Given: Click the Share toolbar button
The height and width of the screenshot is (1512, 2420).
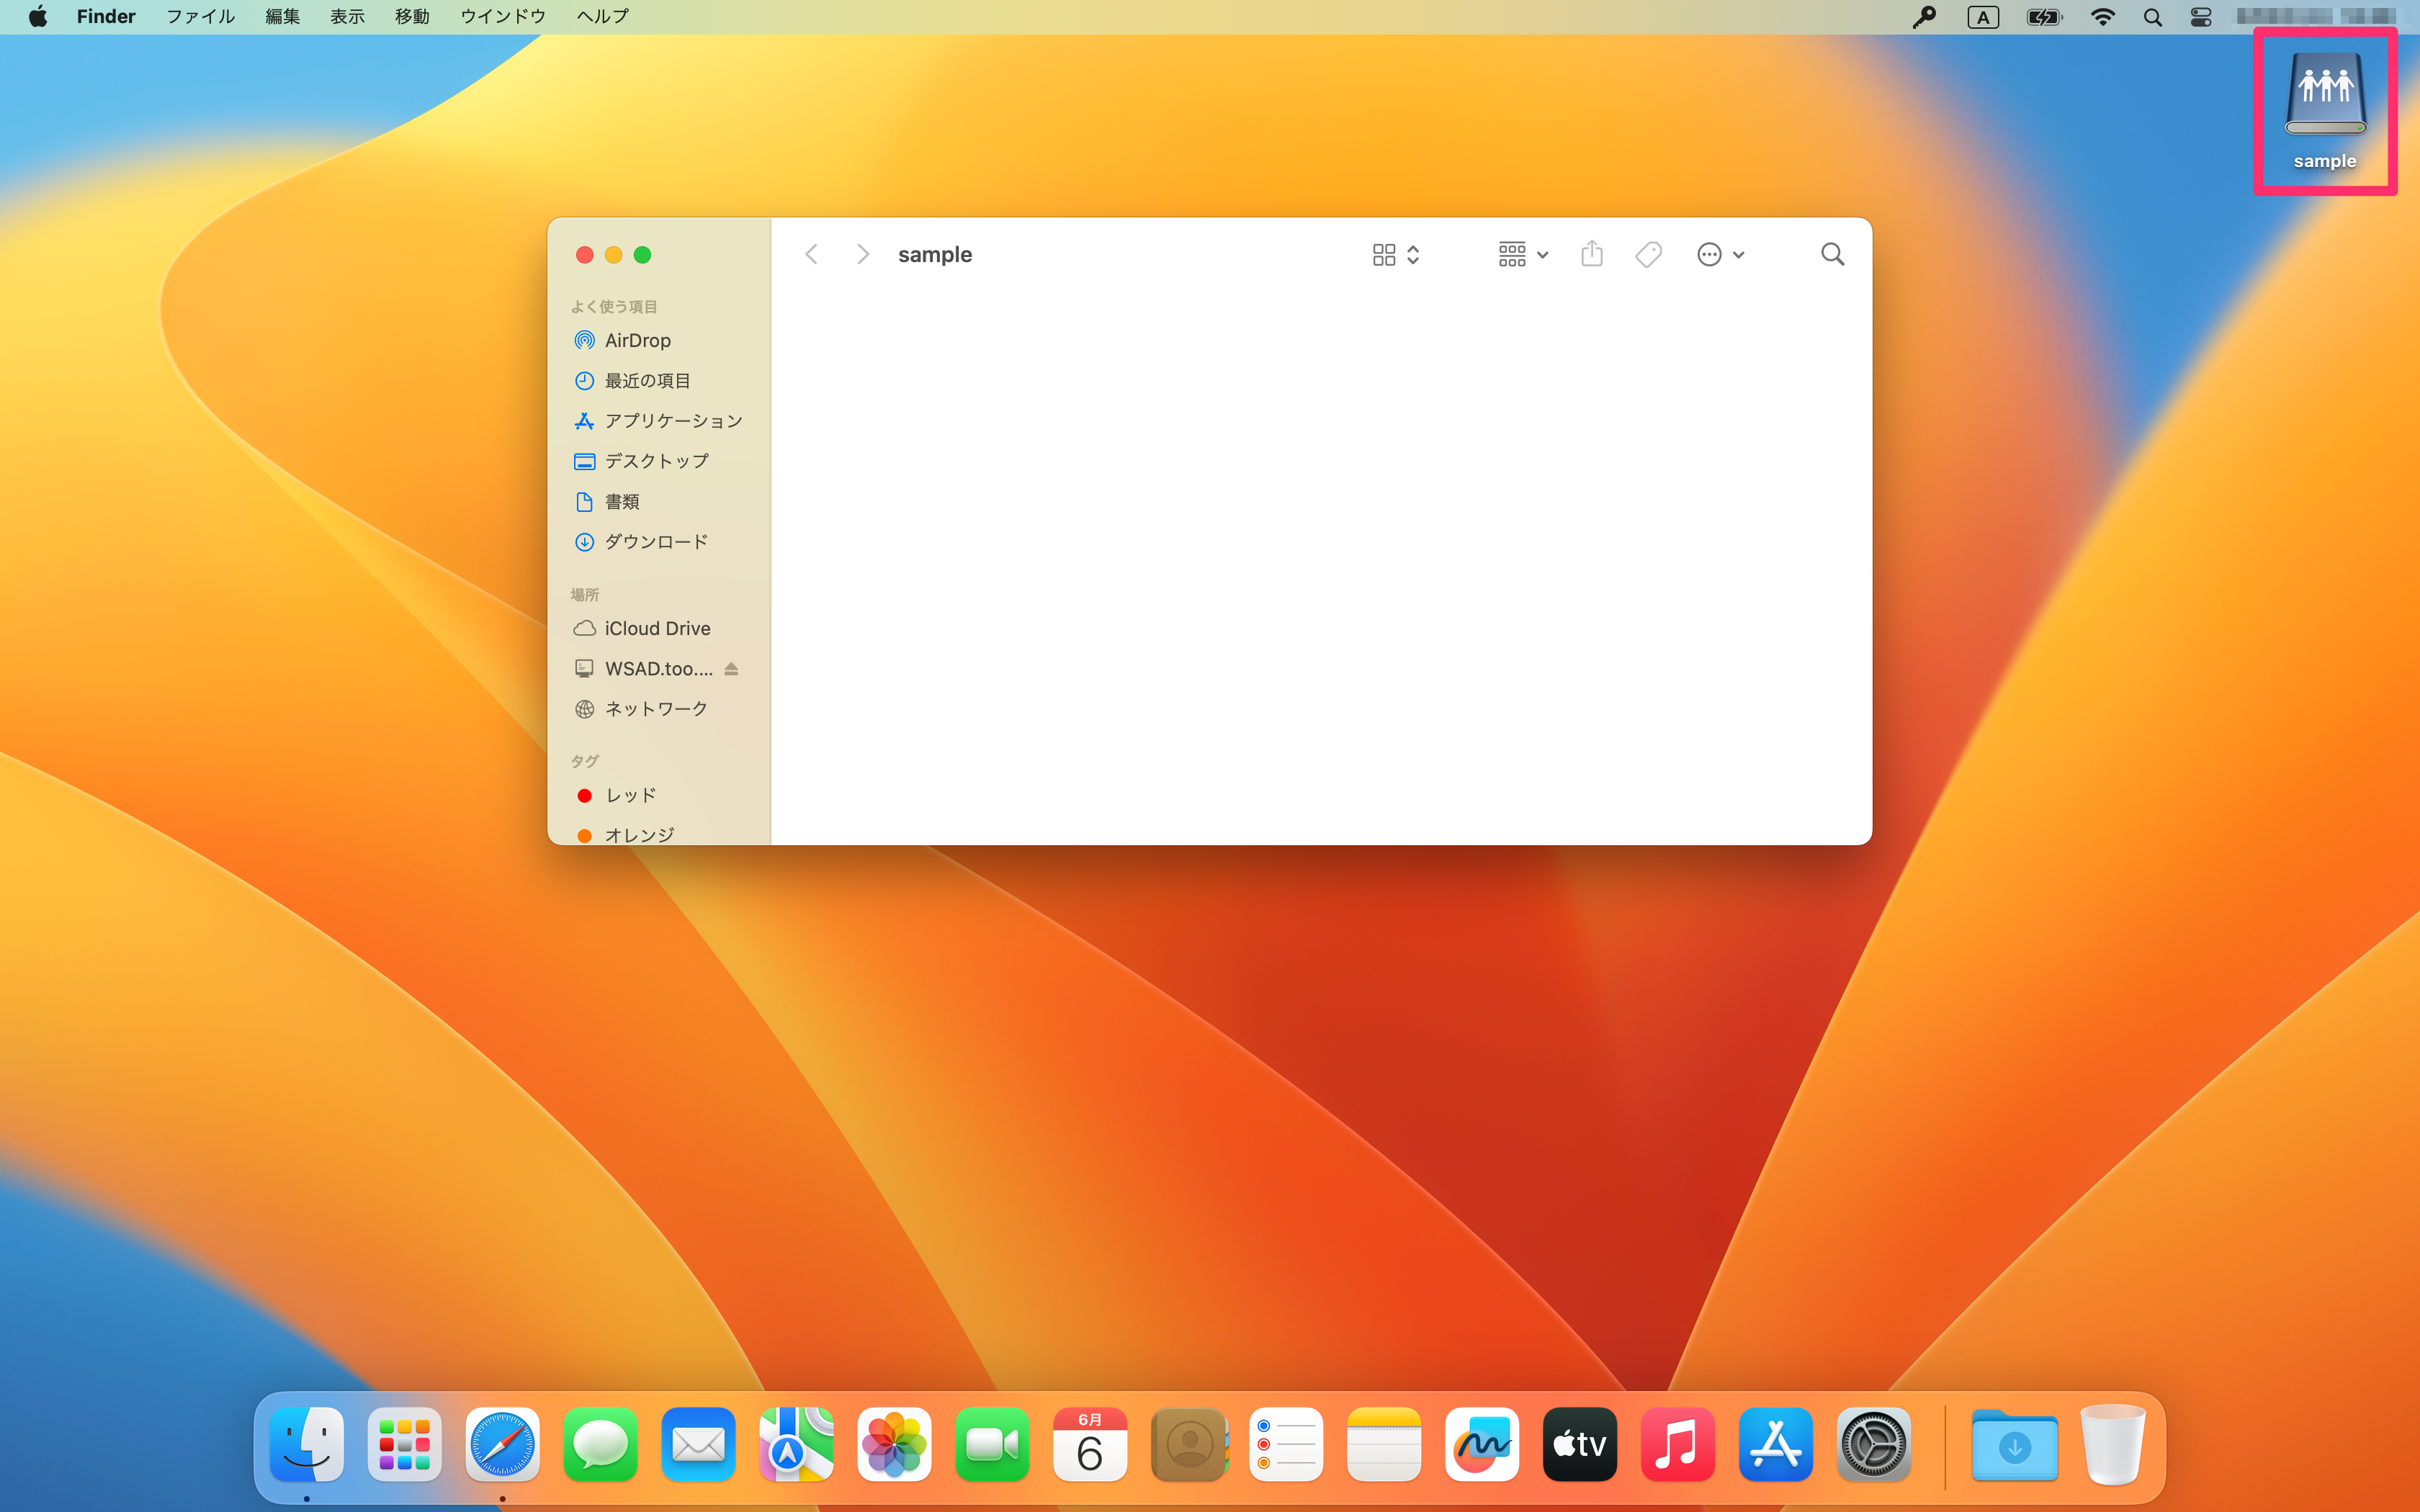Looking at the screenshot, I should (1592, 255).
